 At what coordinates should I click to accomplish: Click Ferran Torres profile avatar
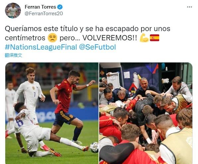click(x=13, y=11)
